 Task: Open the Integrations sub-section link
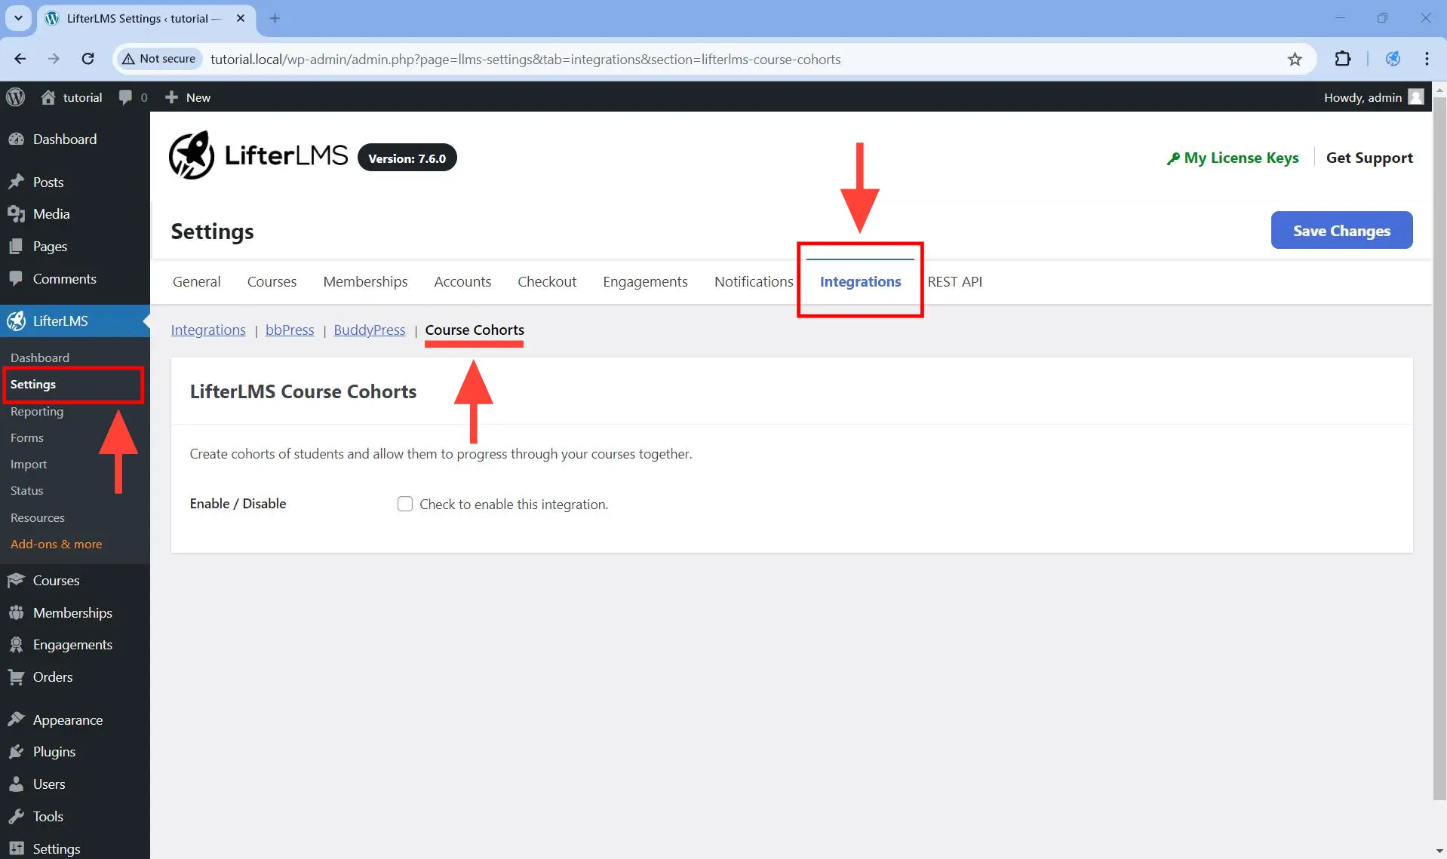click(208, 330)
